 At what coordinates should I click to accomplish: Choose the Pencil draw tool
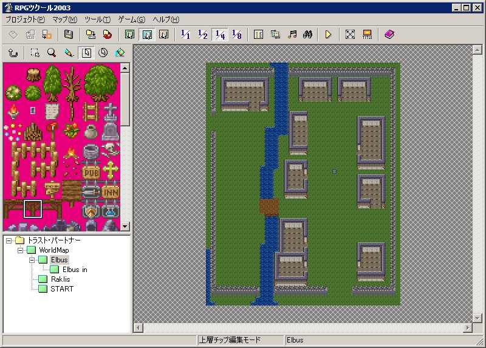tap(69, 53)
